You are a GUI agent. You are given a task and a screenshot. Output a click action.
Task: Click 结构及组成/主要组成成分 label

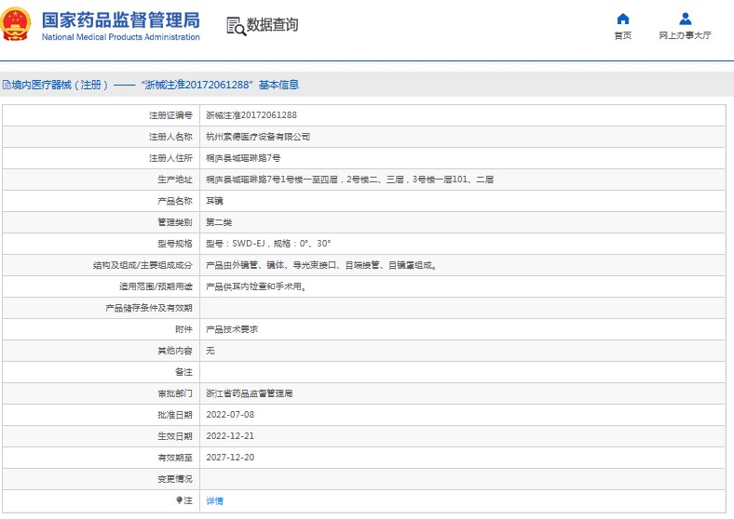[143, 265]
